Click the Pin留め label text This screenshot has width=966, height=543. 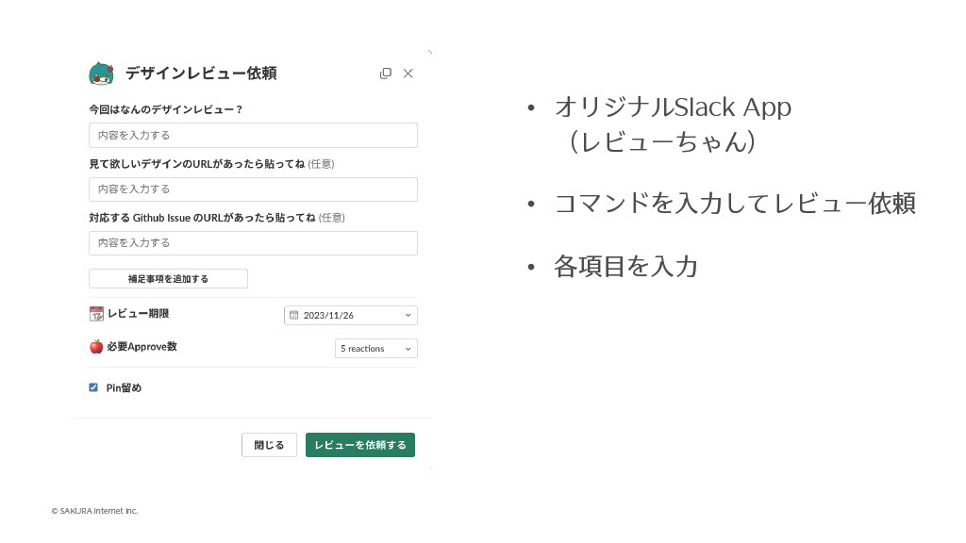[124, 387]
